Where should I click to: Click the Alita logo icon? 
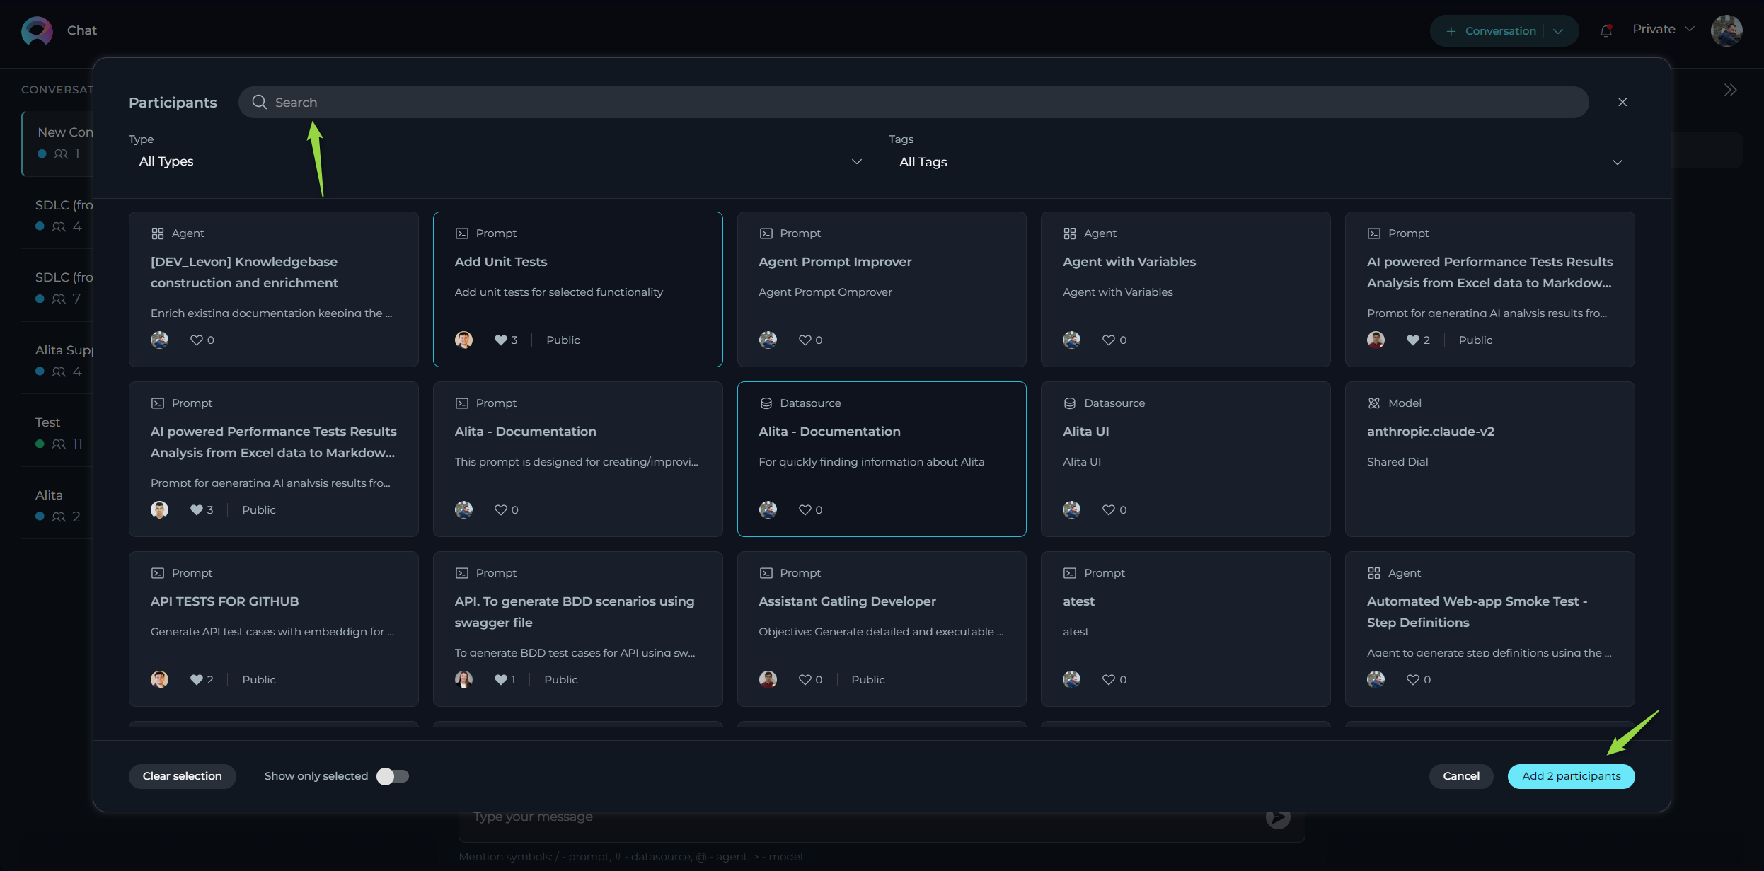(37, 30)
